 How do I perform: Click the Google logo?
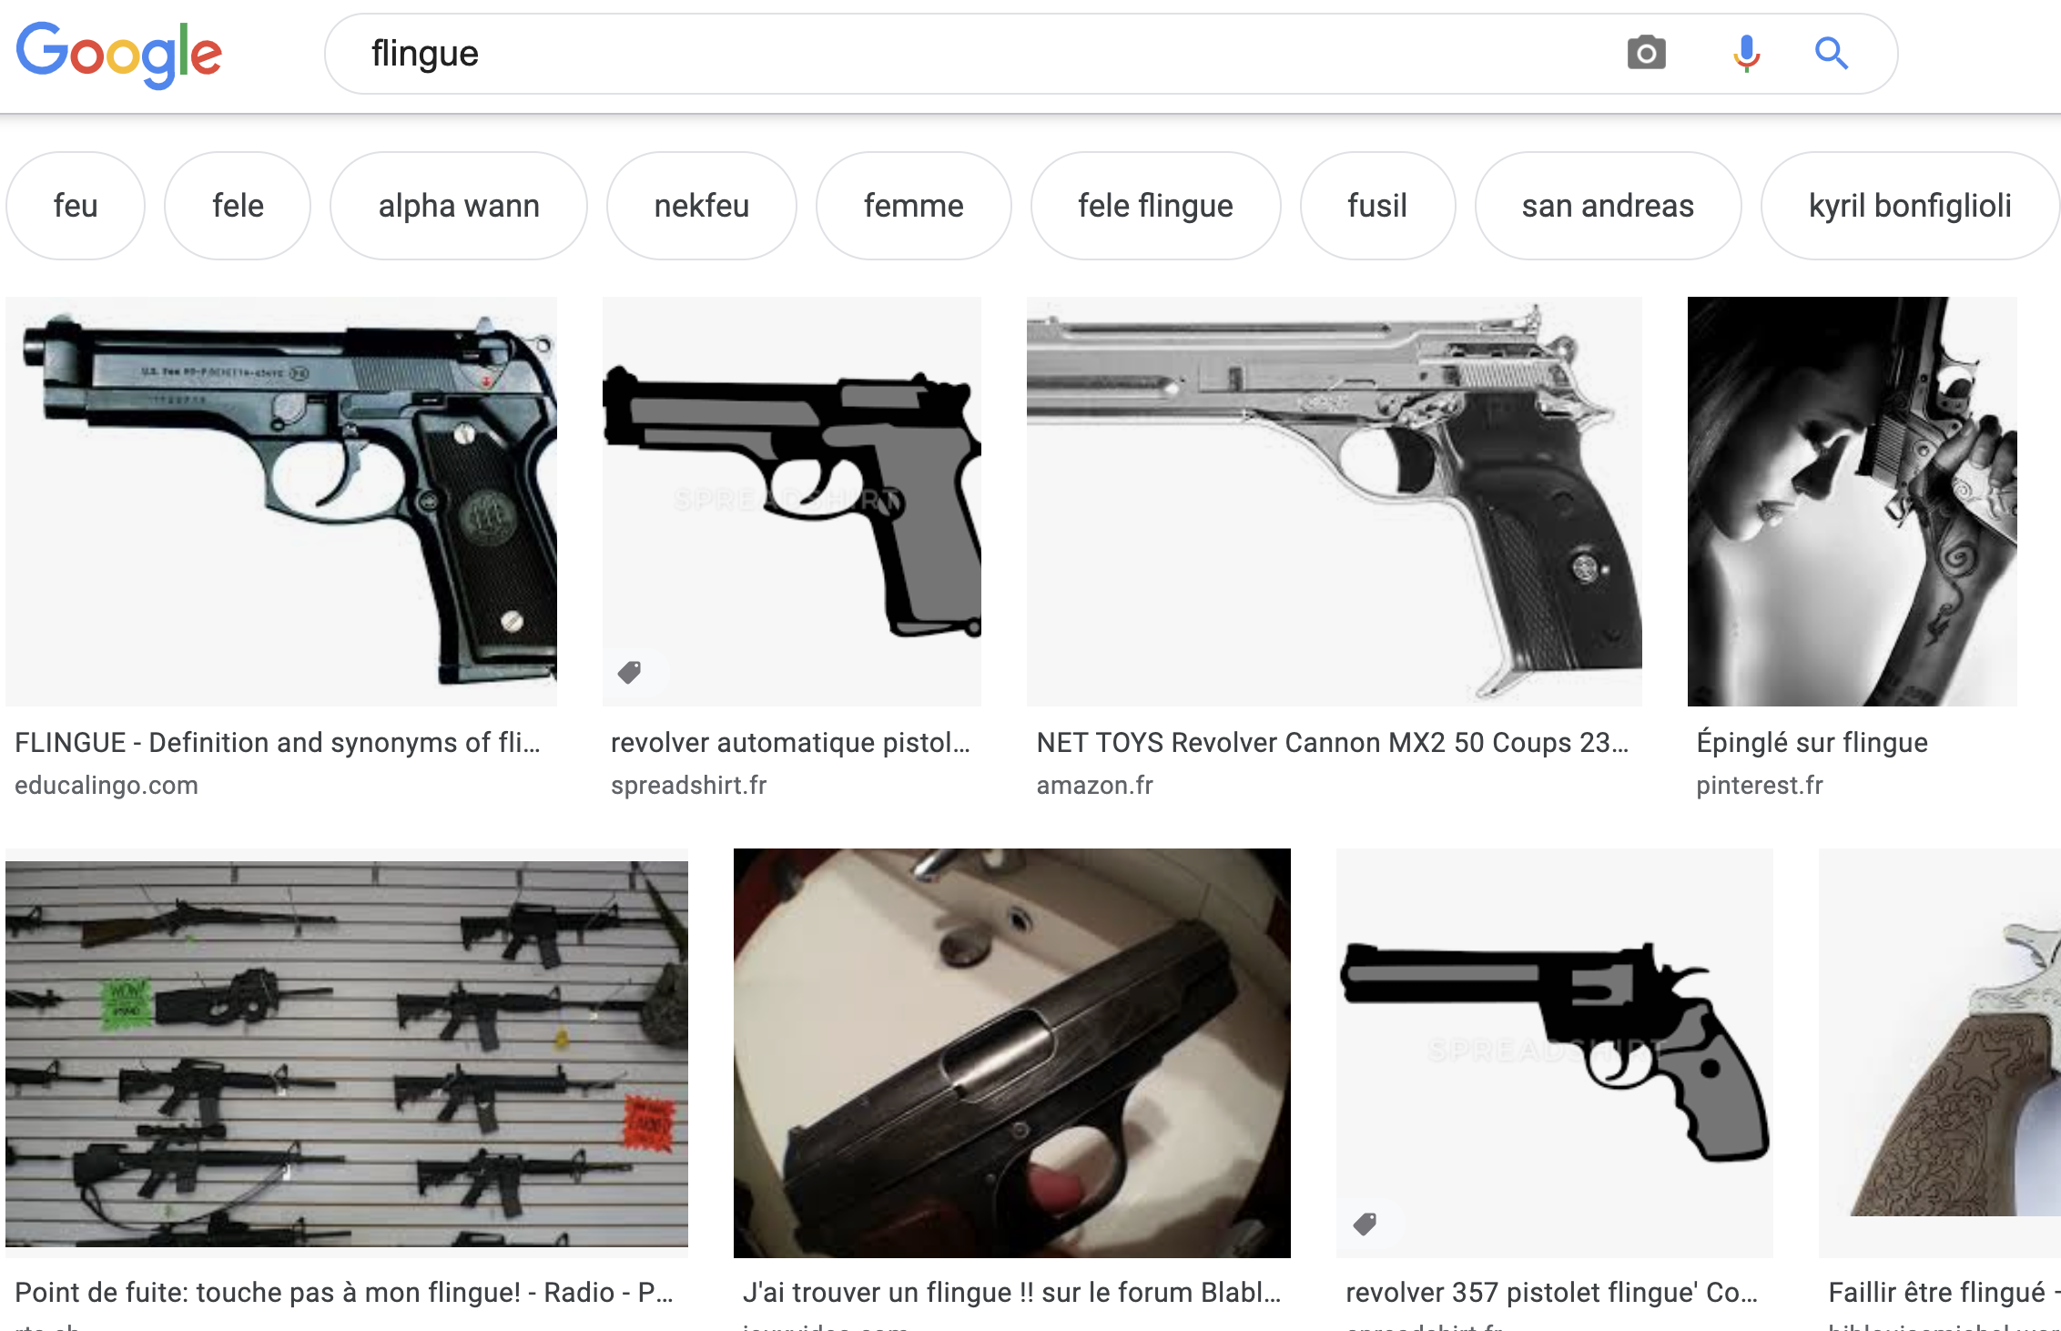pyautogui.click(x=119, y=55)
